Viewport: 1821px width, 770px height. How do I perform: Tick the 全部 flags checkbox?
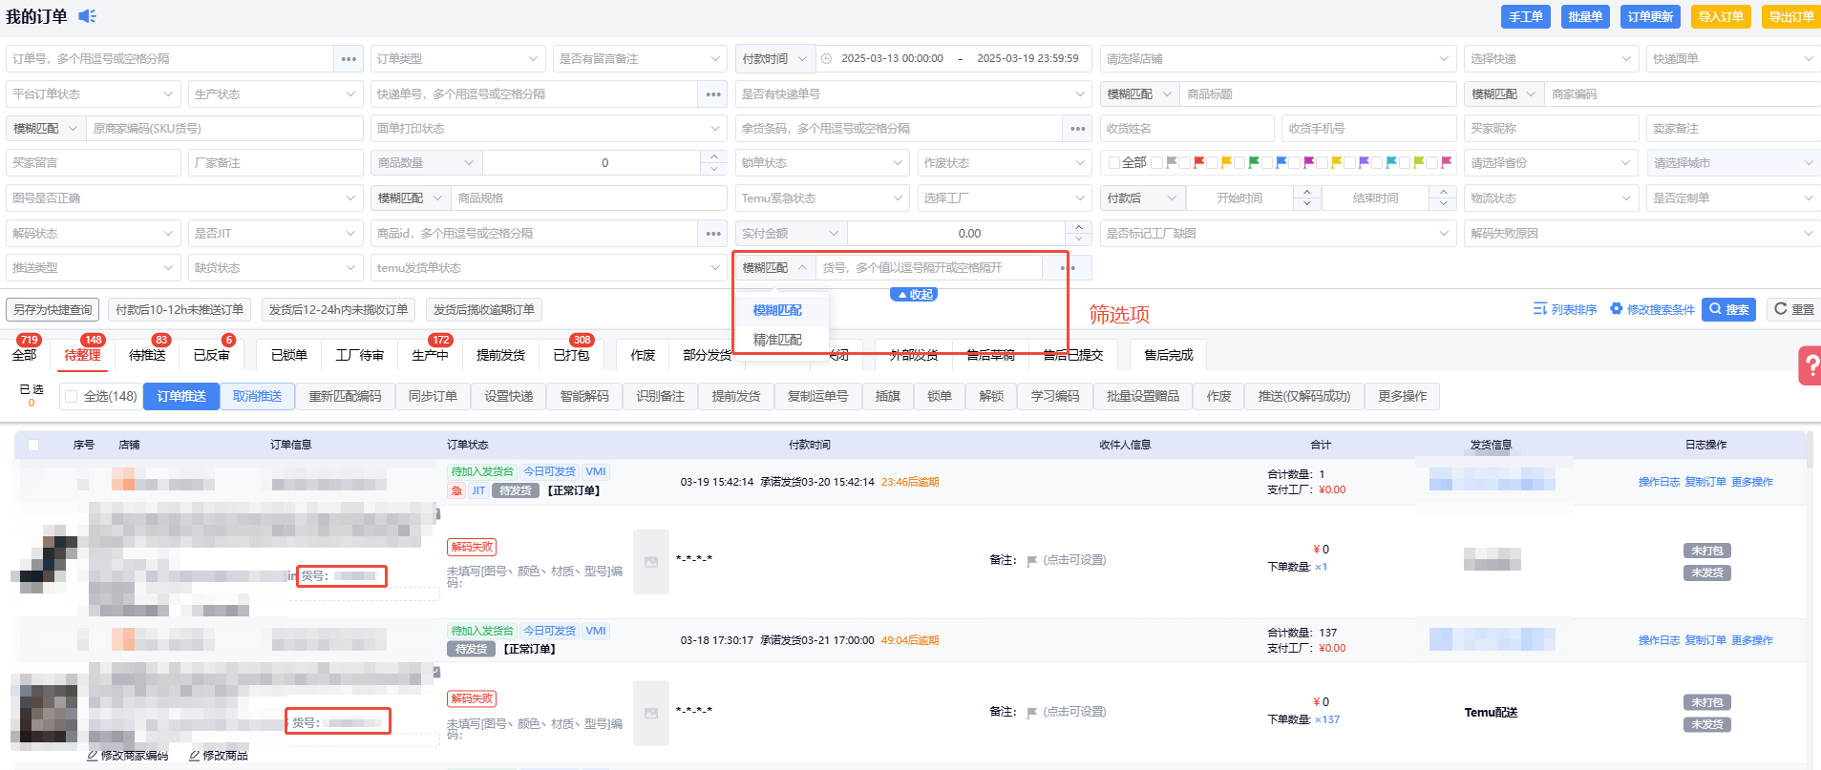(x=1113, y=163)
